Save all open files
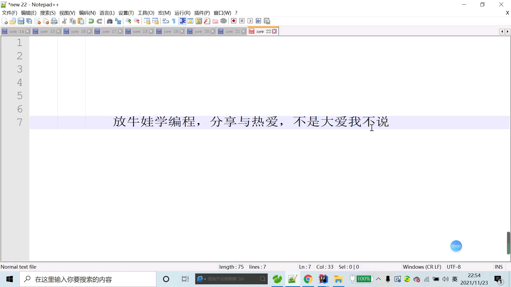The height and width of the screenshot is (287, 511). pyautogui.click(x=29, y=21)
